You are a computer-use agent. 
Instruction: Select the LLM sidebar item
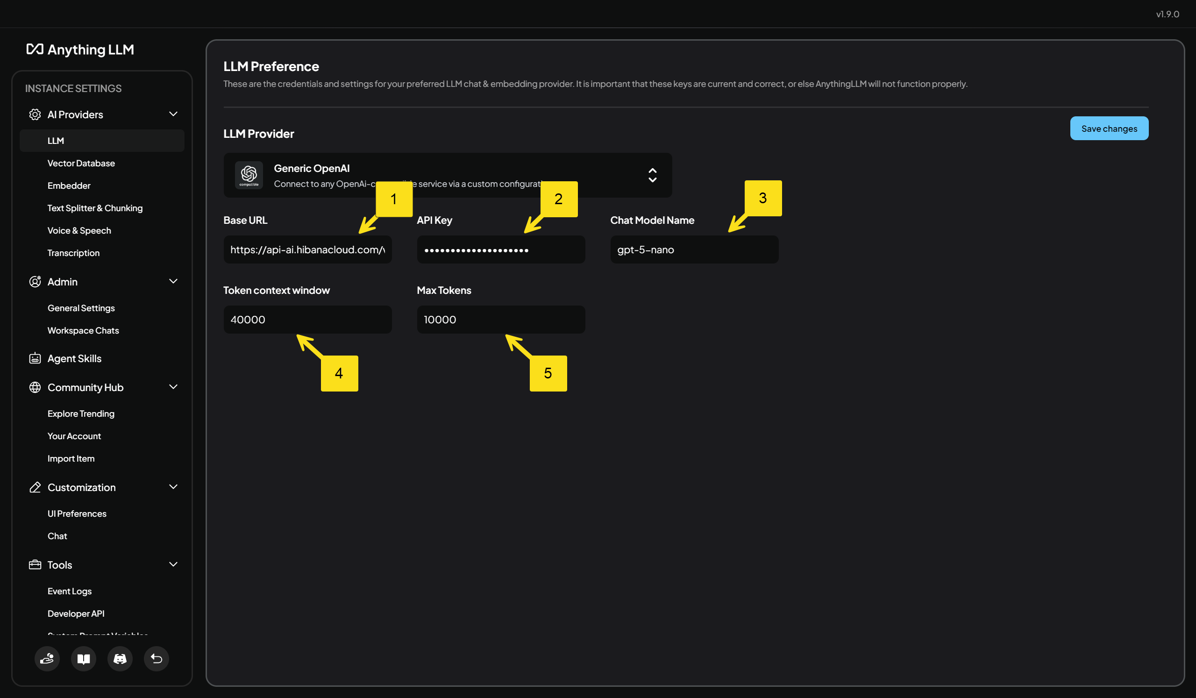click(x=102, y=141)
